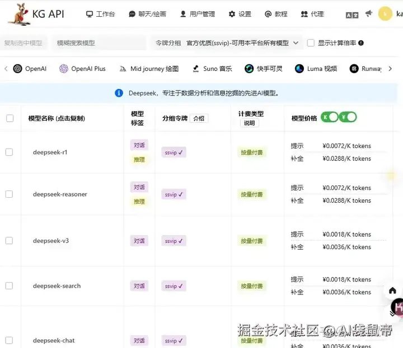Select the OpenAI Plus provider tab
Screen dimensions: 403x348
[x=82, y=69]
